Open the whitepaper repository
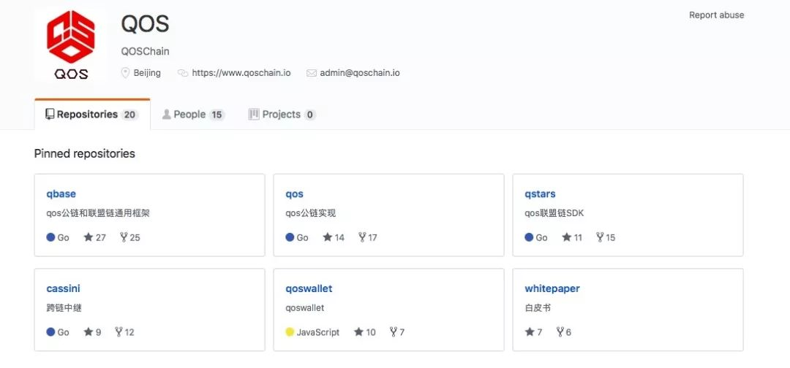 coord(552,288)
